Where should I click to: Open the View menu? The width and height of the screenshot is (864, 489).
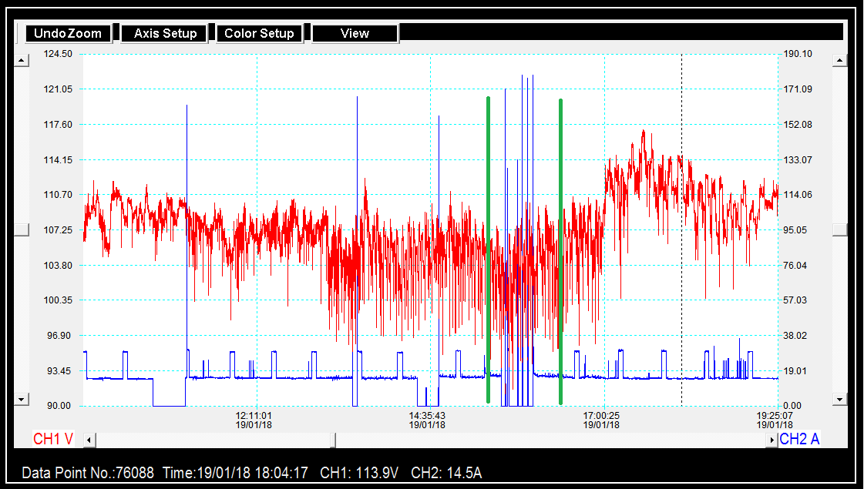tap(355, 33)
